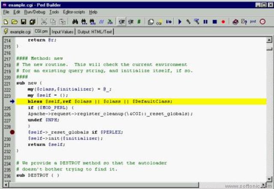This screenshot has height=189, width=274.
Task: Run the script with the blue play arrow
Action: (x=180, y=22)
